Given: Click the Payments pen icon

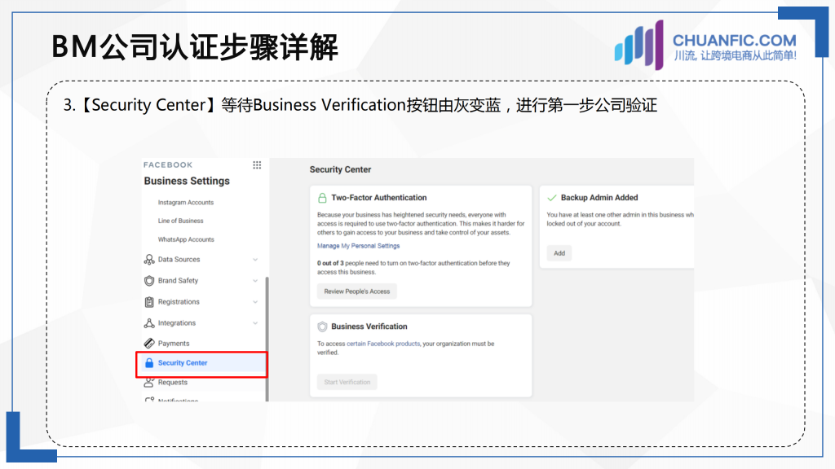Looking at the screenshot, I should pos(149,344).
